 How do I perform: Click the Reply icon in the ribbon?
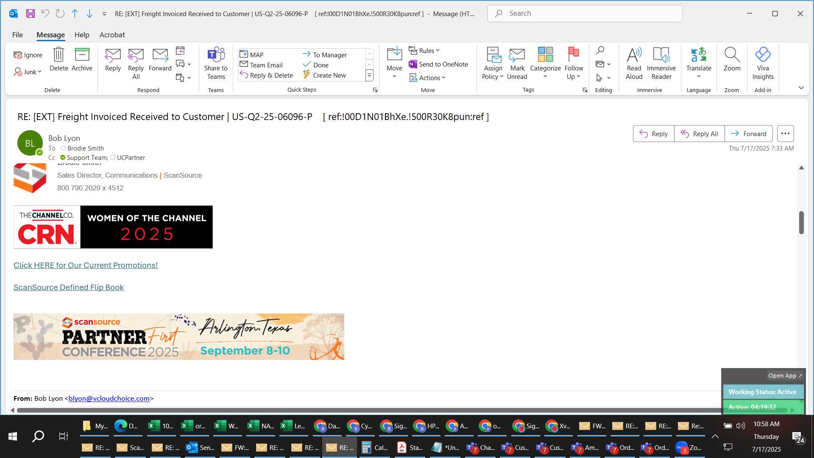tap(113, 59)
